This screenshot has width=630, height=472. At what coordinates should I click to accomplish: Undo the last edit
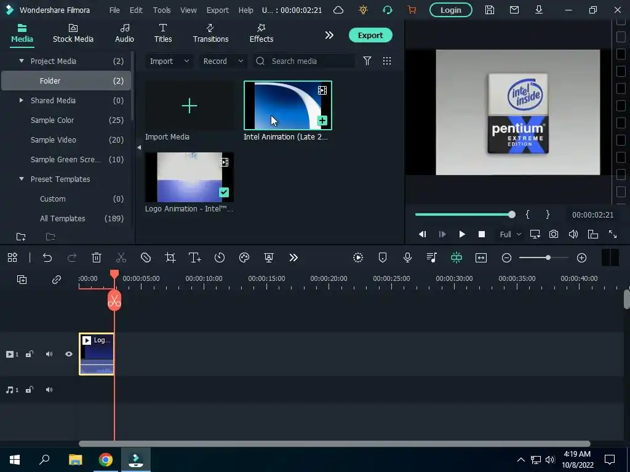[47, 258]
